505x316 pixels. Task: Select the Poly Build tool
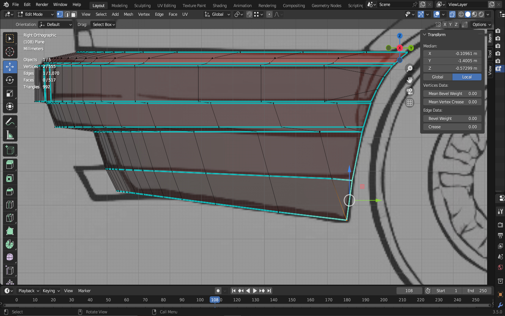10,231
